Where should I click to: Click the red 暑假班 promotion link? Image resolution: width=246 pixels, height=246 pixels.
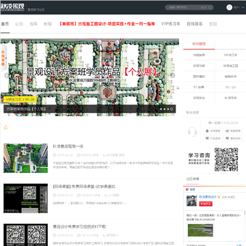tap(107, 24)
